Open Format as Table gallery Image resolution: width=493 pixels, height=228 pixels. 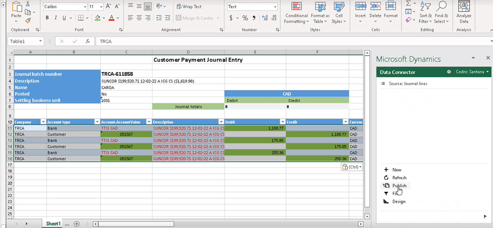(x=320, y=13)
